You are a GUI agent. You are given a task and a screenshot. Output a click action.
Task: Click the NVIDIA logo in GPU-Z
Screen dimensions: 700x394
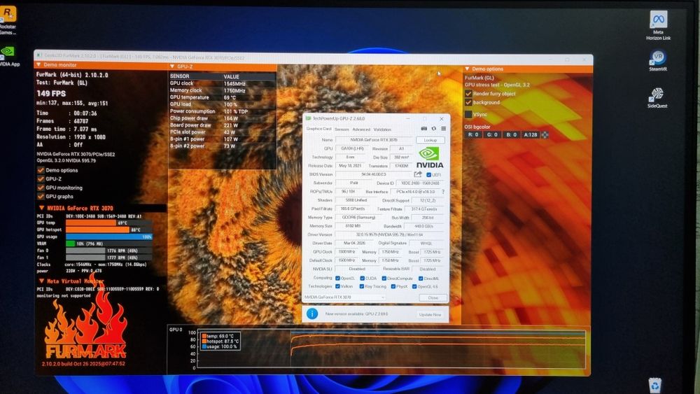(x=430, y=158)
